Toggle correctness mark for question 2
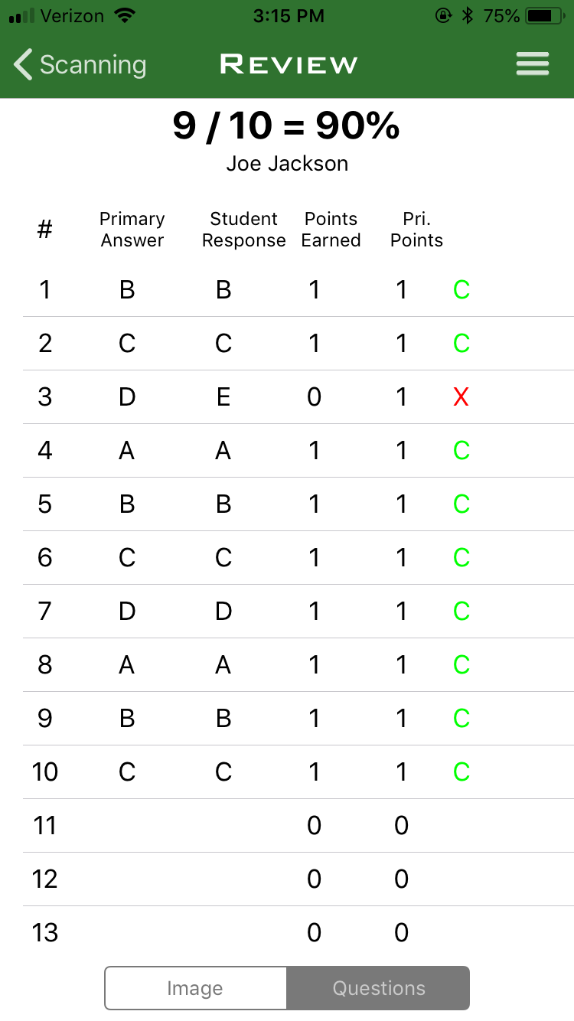The height and width of the screenshot is (1021, 574). point(461,344)
